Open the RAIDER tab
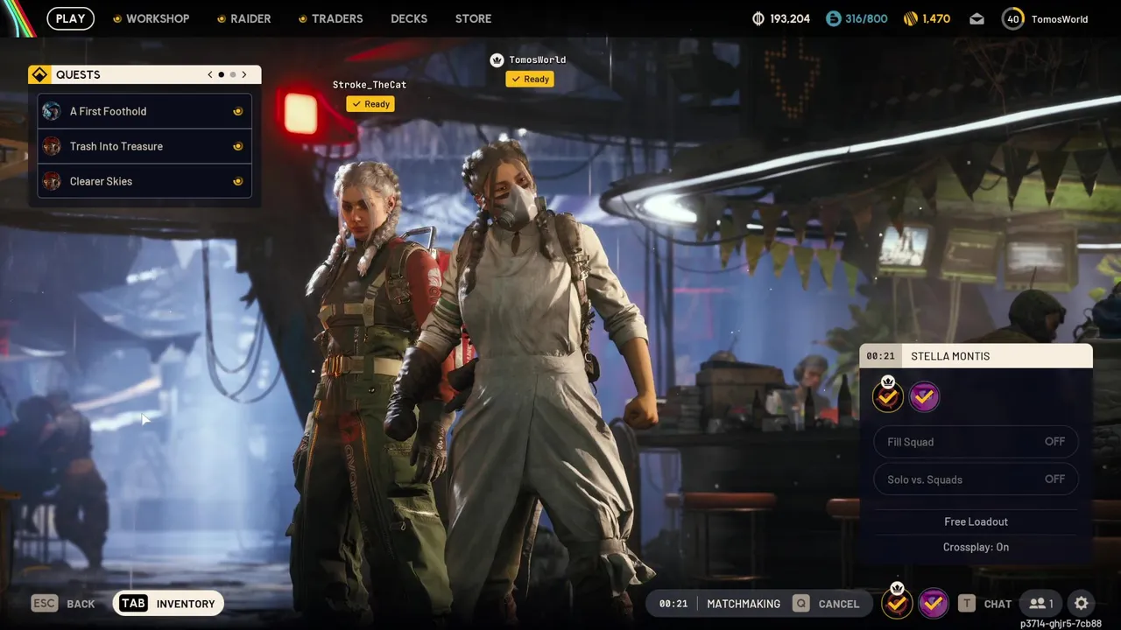 pyautogui.click(x=243, y=18)
